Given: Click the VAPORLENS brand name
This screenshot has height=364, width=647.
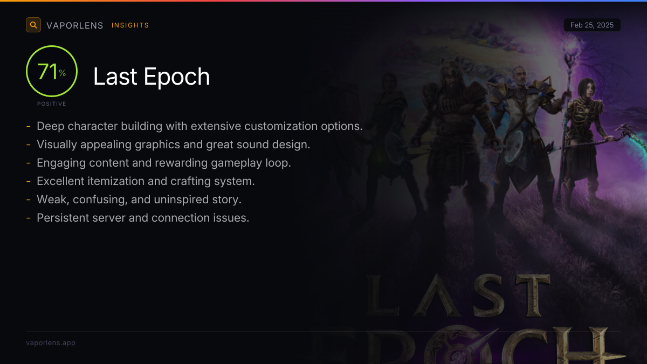Looking at the screenshot, I should click(75, 25).
